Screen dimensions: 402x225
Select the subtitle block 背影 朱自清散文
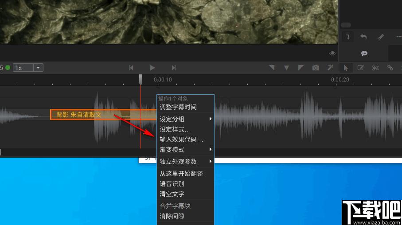tap(103, 115)
